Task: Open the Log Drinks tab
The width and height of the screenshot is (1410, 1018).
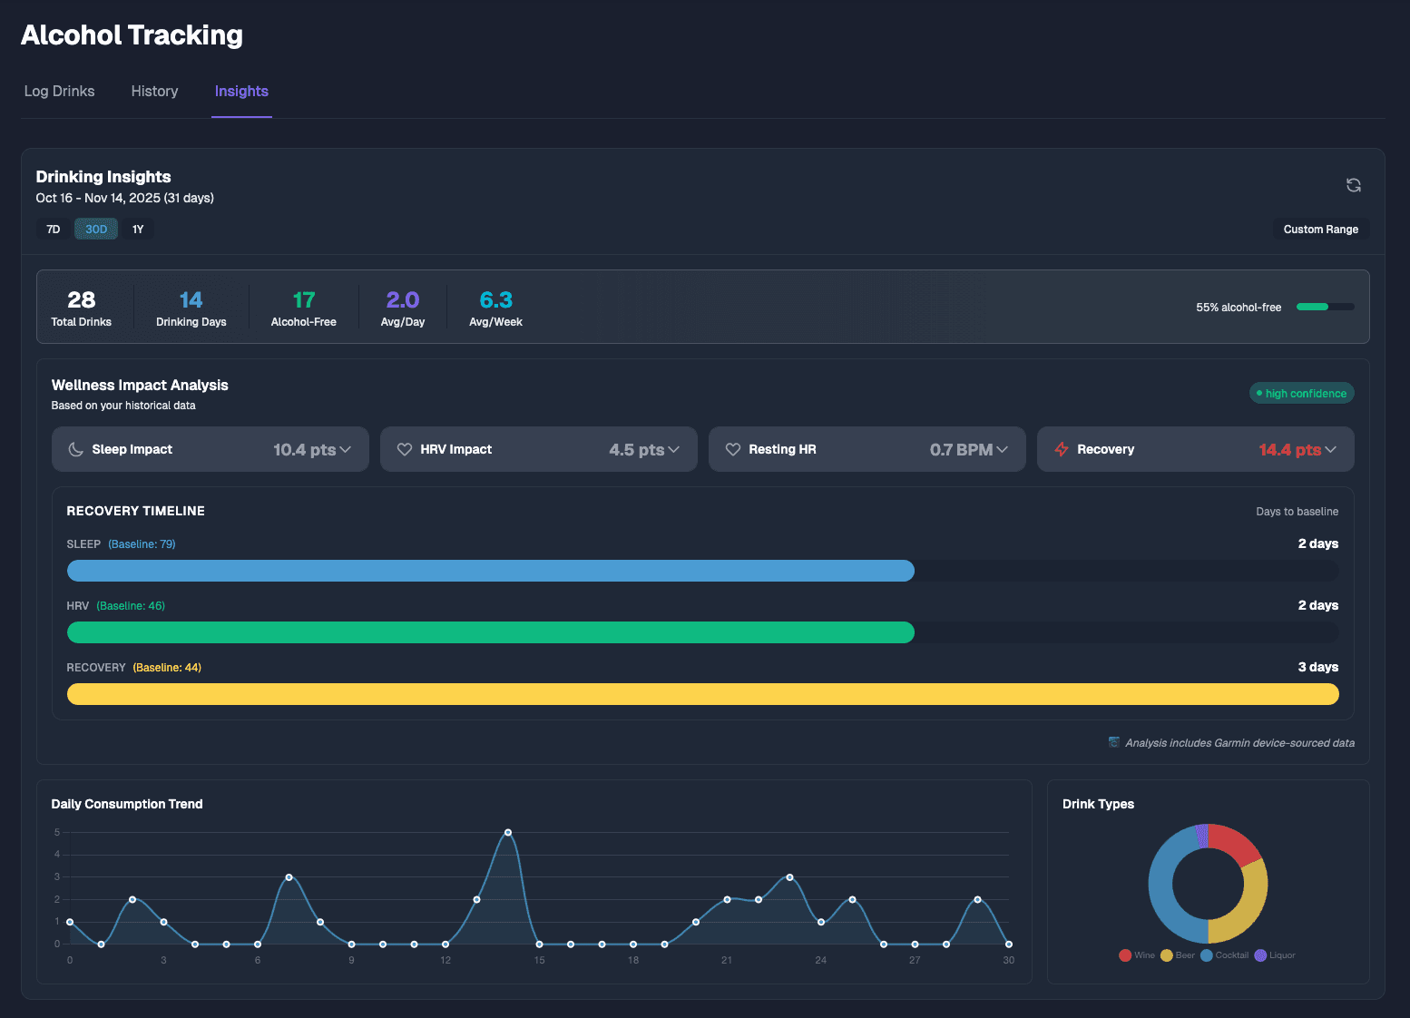Action: [x=59, y=91]
